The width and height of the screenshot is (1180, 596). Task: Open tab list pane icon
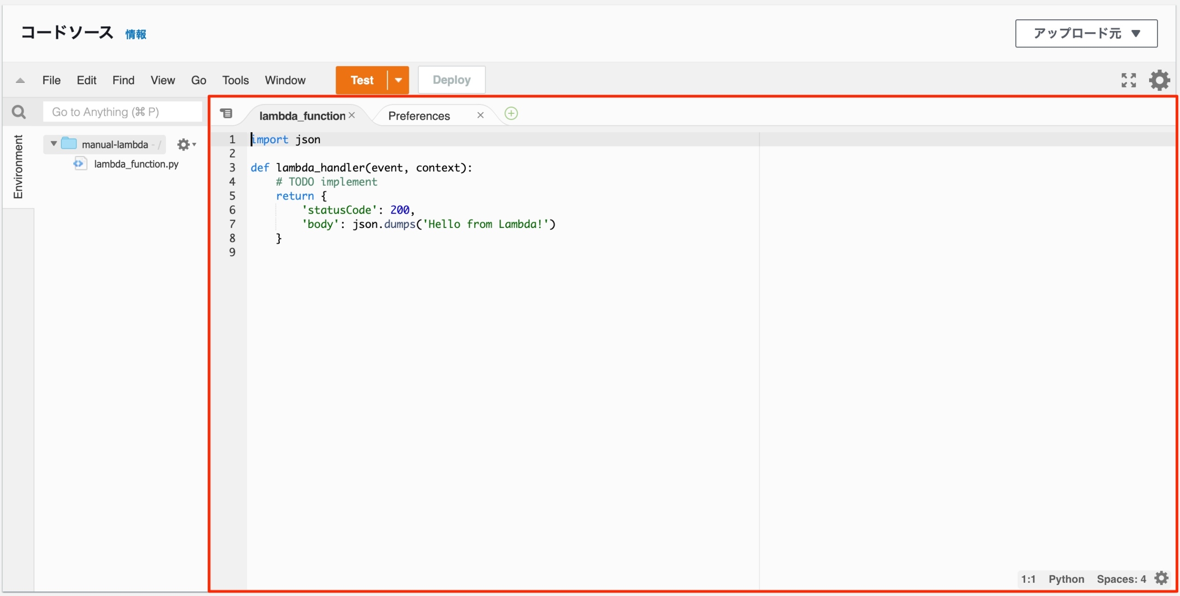click(x=226, y=114)
